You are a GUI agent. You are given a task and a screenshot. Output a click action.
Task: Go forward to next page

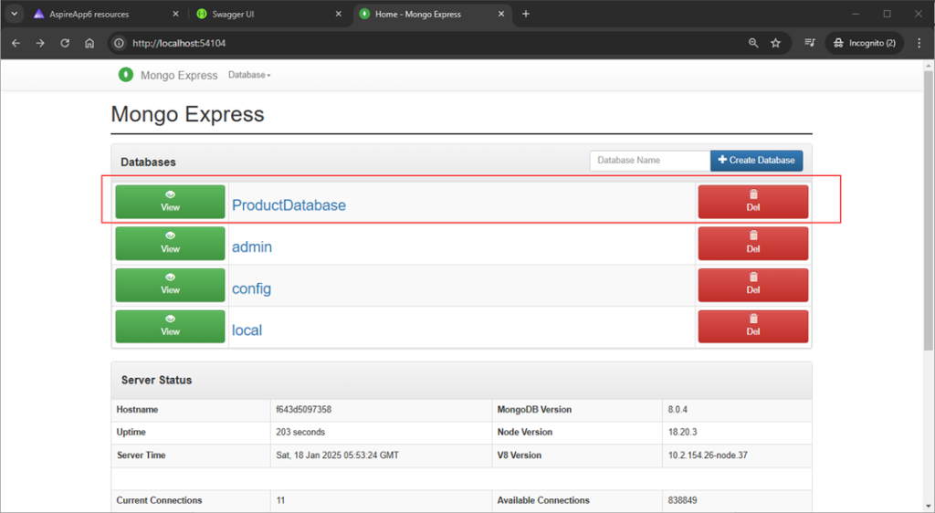coord(40,43)
